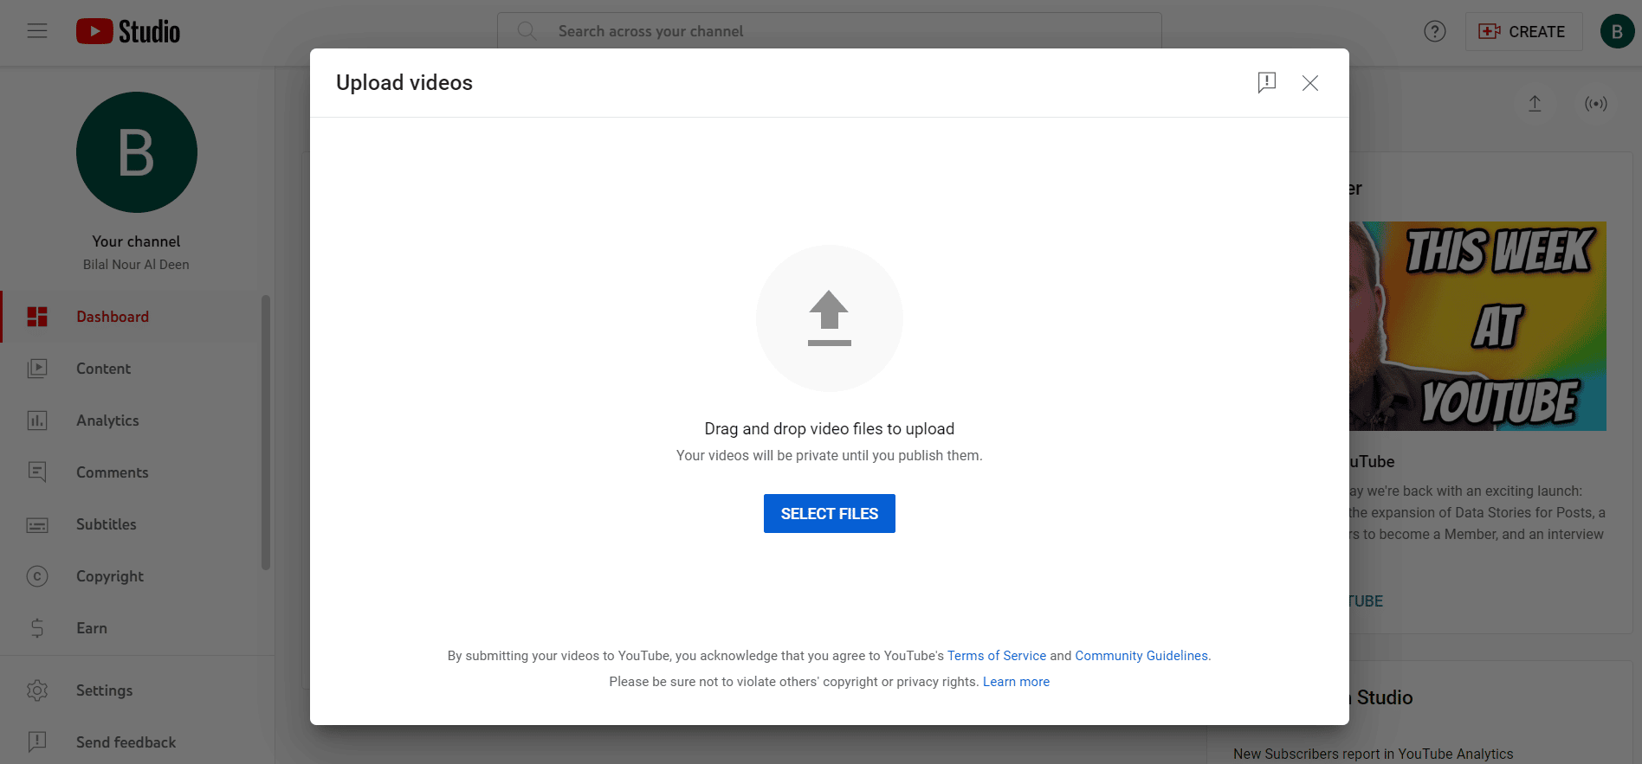Open This Week at YouTube thumbnail
Screen dimensions: 1642x764
(1477, 326)
